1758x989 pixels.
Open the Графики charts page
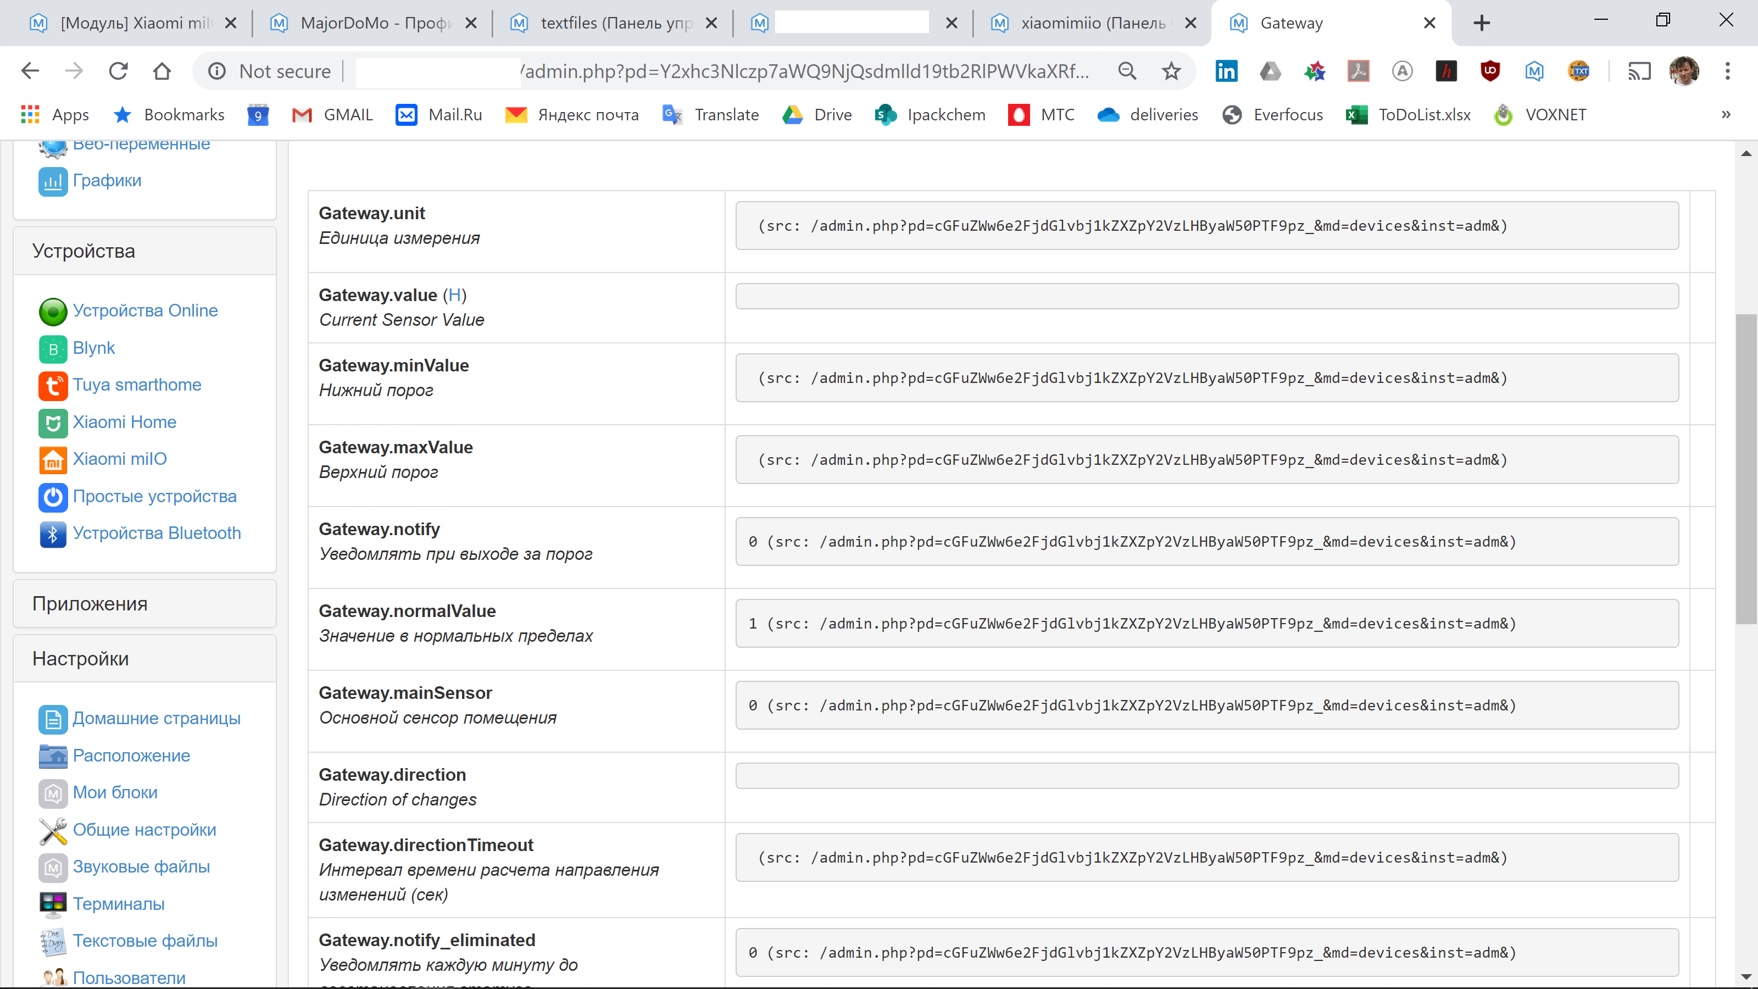pos(107,180)
